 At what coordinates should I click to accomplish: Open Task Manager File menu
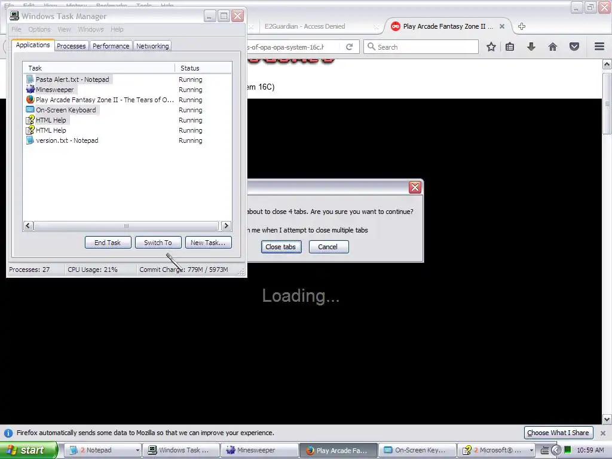(x=16, y=29)
